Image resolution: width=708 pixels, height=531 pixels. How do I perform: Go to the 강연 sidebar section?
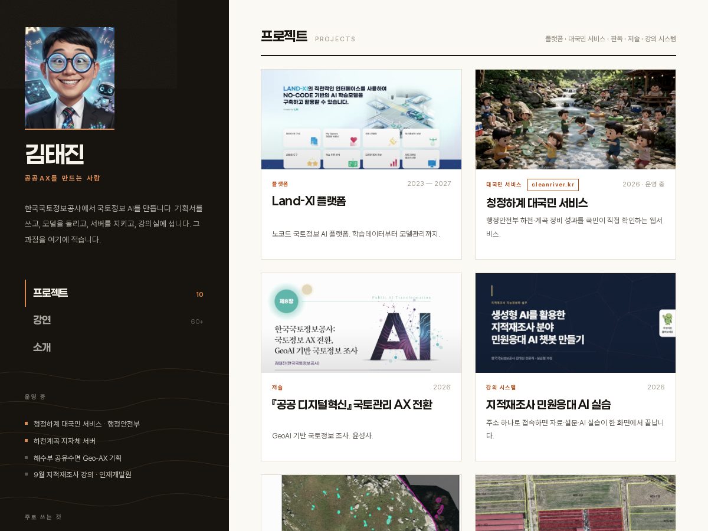[x=114, y=320]
